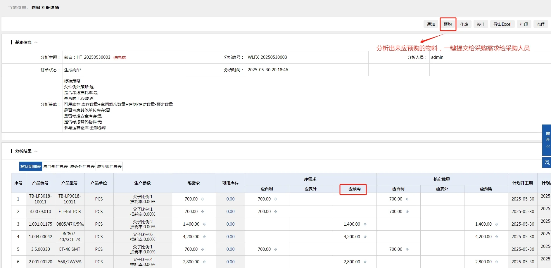Image resolution: width=551 pixels, height=268 pixels.
Task: Click the 物料分析详情 breadcrumb title
Action: 45,8
